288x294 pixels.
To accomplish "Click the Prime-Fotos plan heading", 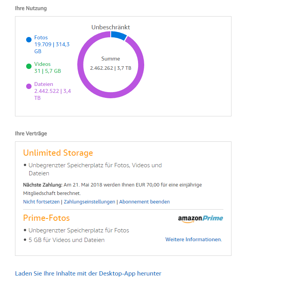I will pos(47,218).
